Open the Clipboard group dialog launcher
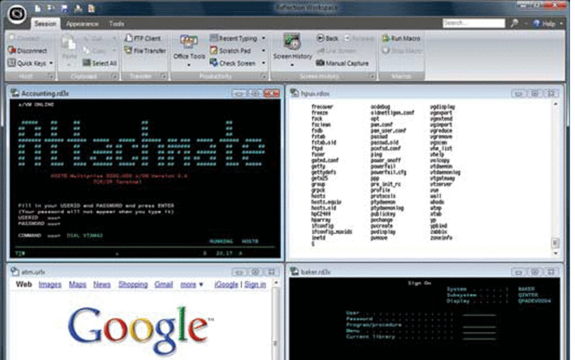The height and width of the screenshot is (360, 575). pyautogui.click(x=114, y=76)
